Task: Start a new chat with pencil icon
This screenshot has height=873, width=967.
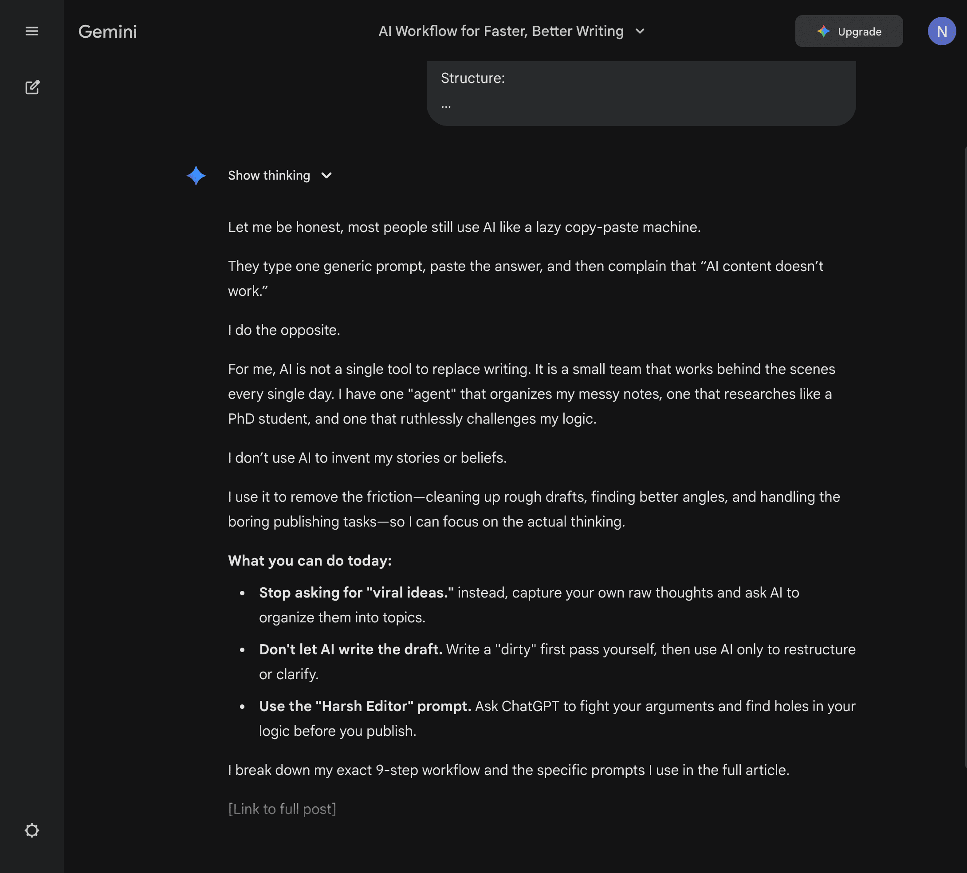Action: pyautogui.click(x=32, y=87)
